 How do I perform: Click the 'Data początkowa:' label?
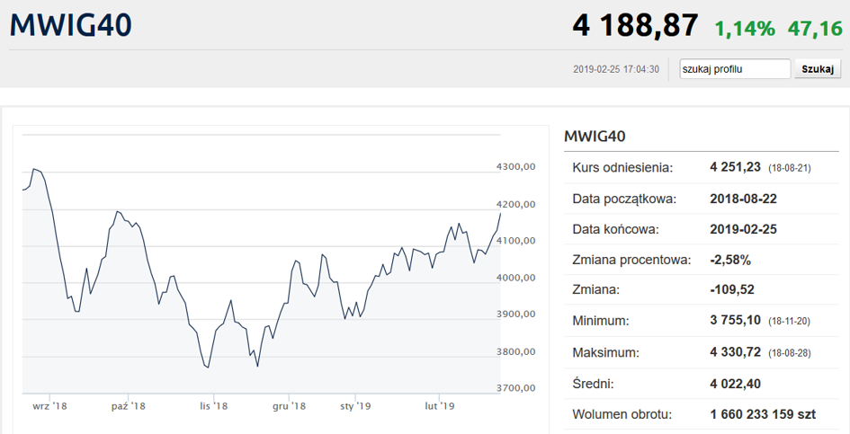coord(624,199)
